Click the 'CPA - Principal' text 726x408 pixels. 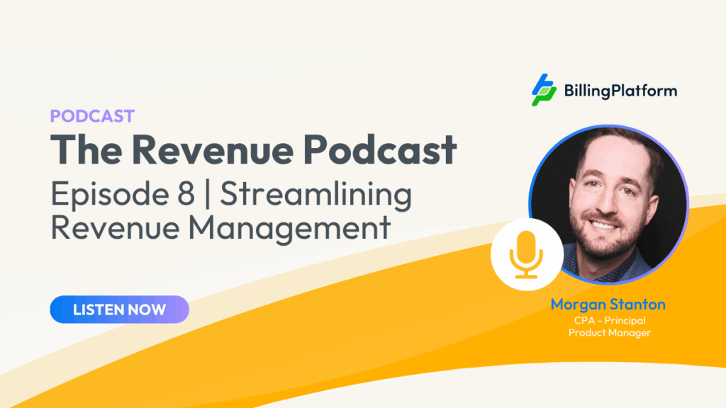click(x=609, y=321)
